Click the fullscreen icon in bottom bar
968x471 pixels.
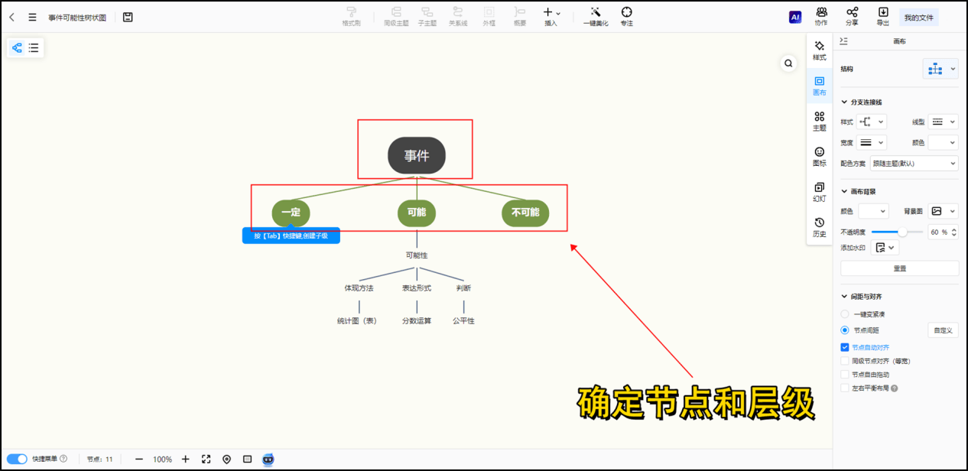coord(206,459)
